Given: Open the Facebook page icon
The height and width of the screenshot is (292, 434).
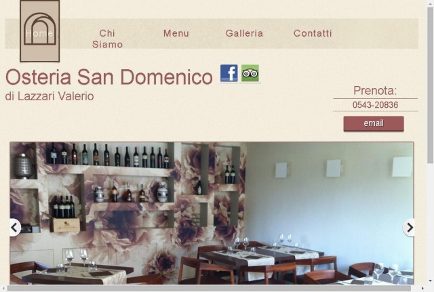Looking at the screenshot, I should click(229, 73).
